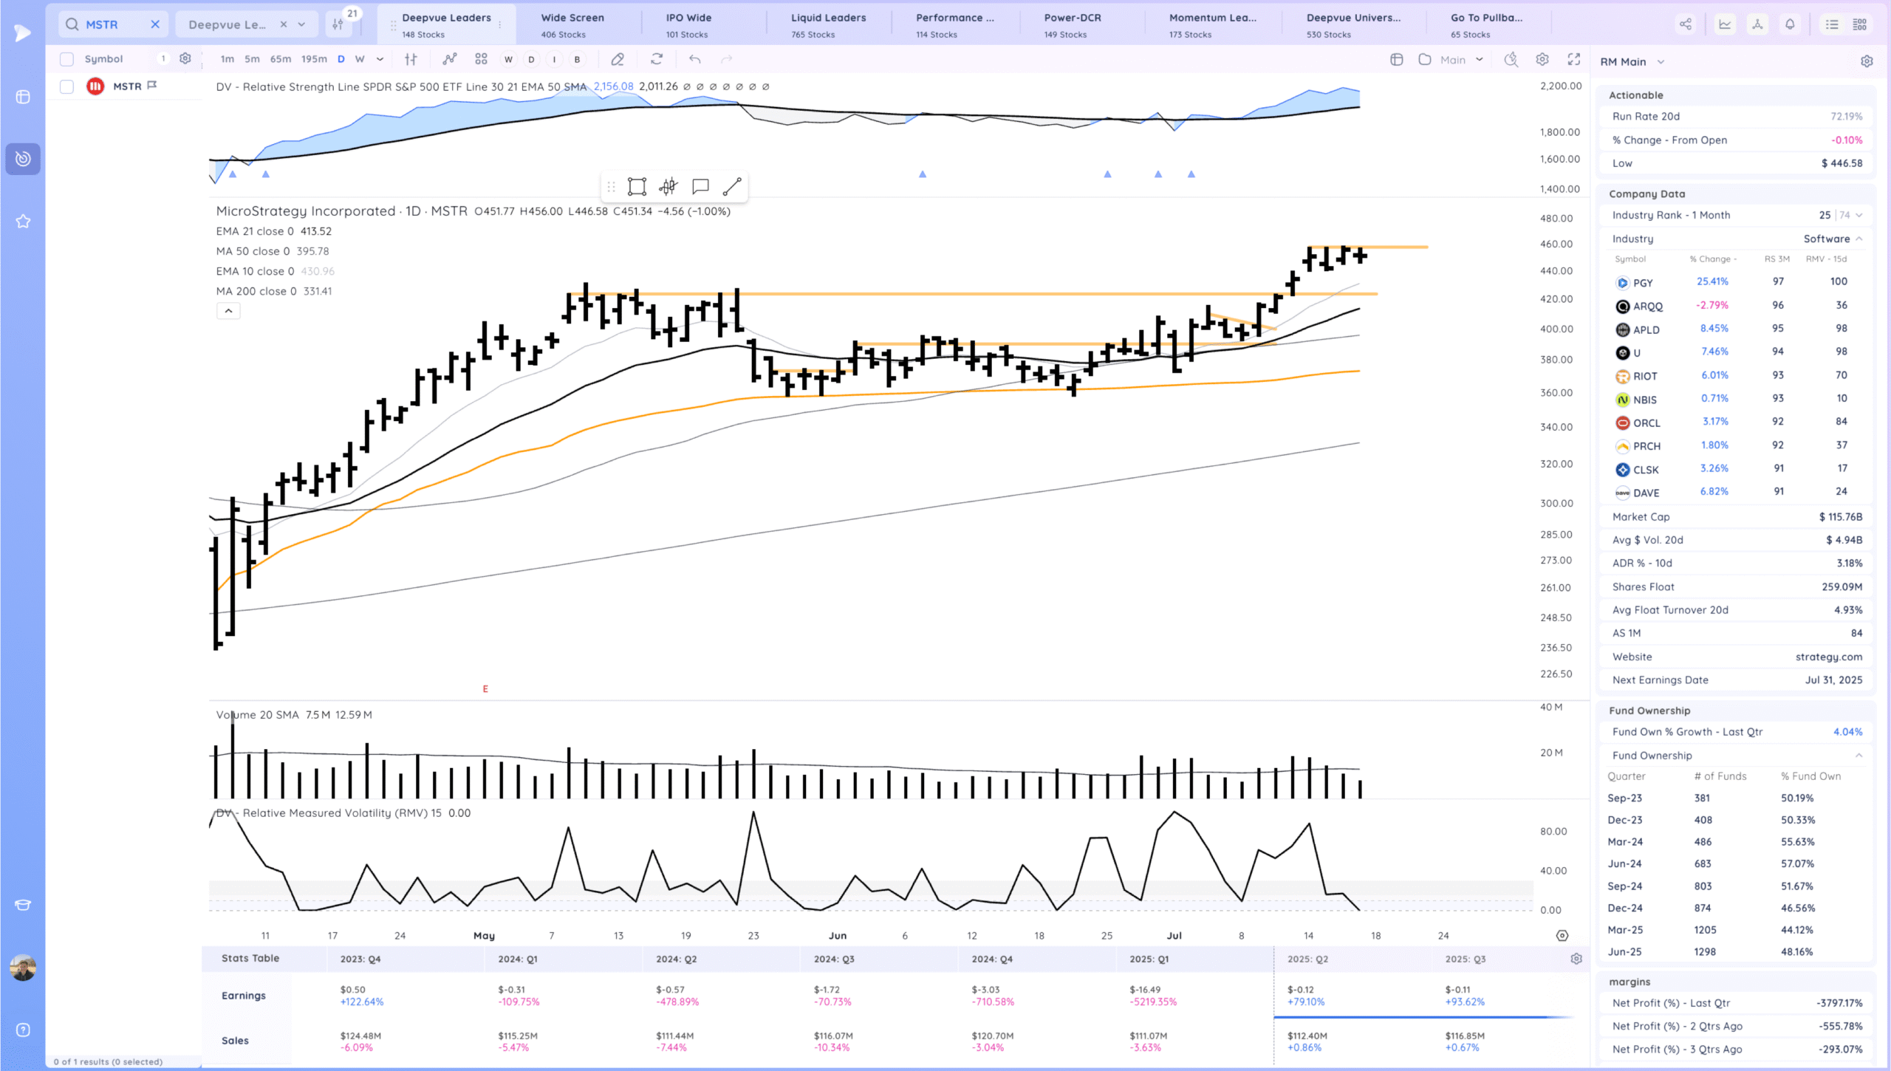Image resolution: width=1891 pixels, height=1071 pixels.
Task: Click the alerts bell icon
Action: (1790, 24)
